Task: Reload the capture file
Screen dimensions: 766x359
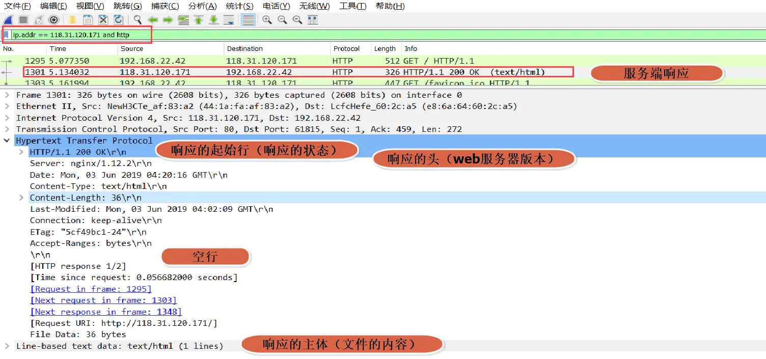Action: (119, 20)
